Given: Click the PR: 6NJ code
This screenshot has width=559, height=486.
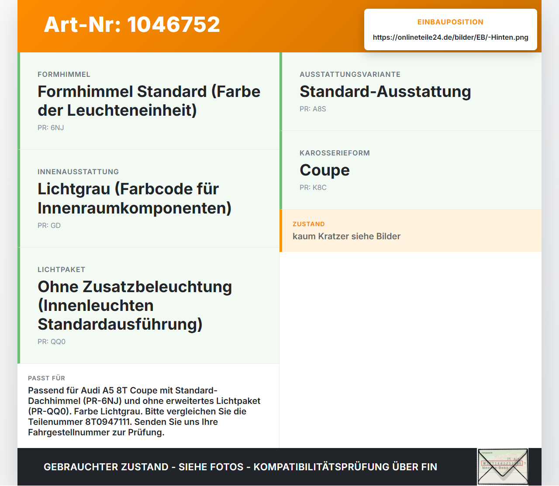Looking at the screenshot, I should 51,128.
